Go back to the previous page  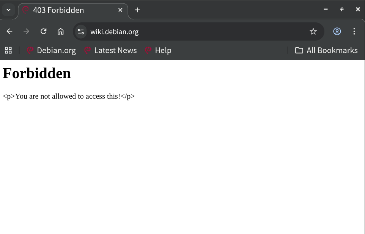tap(9, 31)
